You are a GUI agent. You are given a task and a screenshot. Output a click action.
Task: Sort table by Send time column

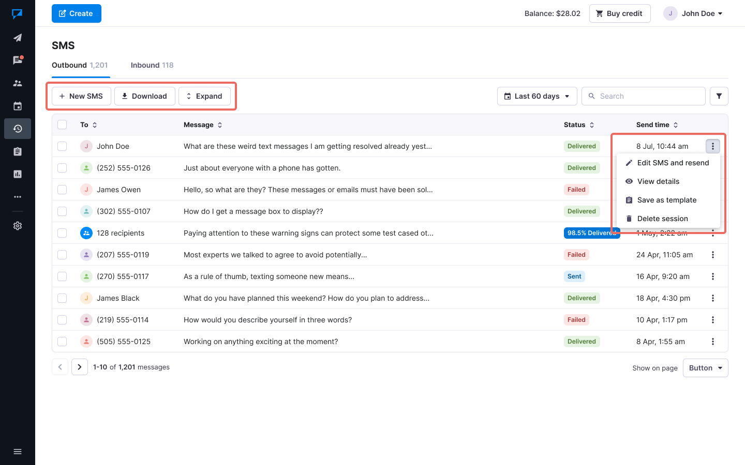[657, 125]
